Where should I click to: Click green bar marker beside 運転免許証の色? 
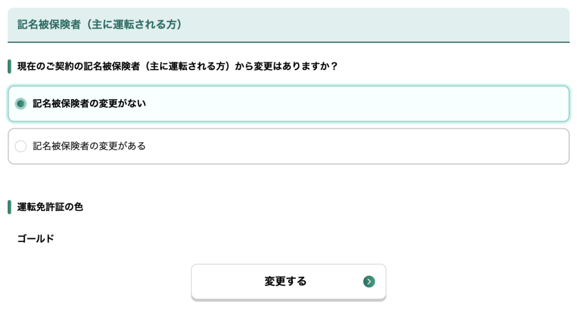click(9, 207)
